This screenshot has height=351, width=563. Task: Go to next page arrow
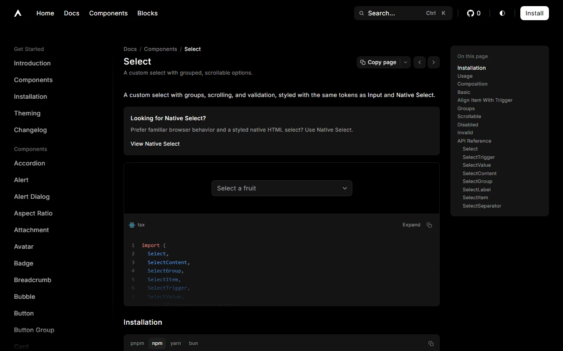point(434,62)
